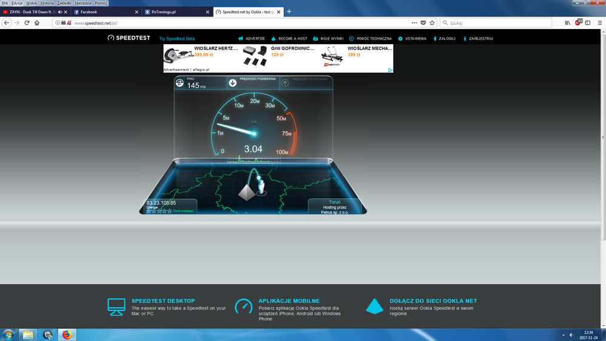Bookmark this page with the star icon
The image size is (606, 341).
coord(432,22)
